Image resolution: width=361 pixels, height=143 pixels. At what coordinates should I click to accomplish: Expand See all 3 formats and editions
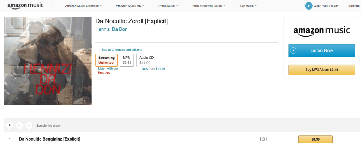(121, 50)
